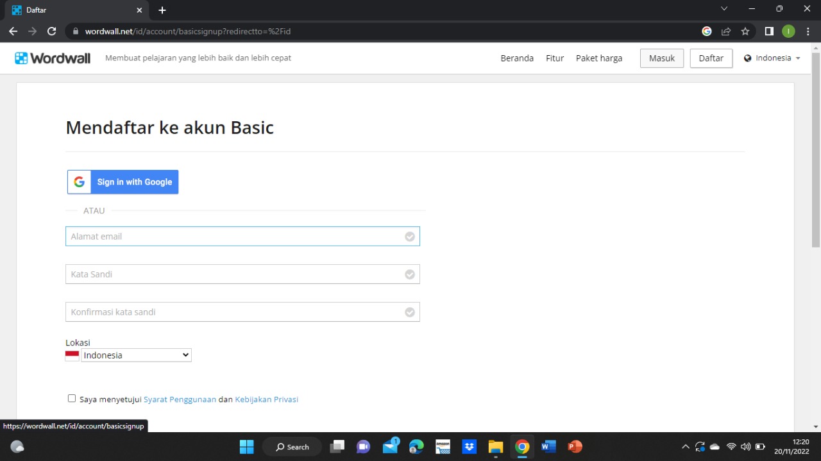Open the tab search chevron
Image resolution: width=821 pixels, height=461 pixels.
pos(724,9)
